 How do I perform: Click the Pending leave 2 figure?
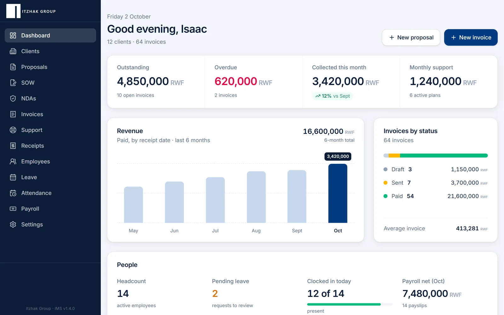click(x=215, y=294)
